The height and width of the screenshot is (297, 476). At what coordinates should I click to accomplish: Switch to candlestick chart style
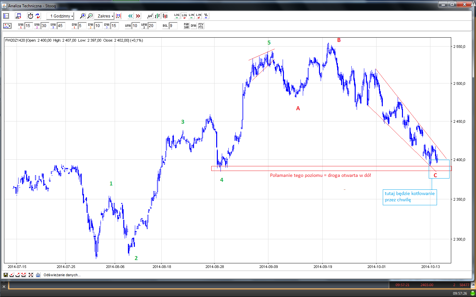coord(165,16)
